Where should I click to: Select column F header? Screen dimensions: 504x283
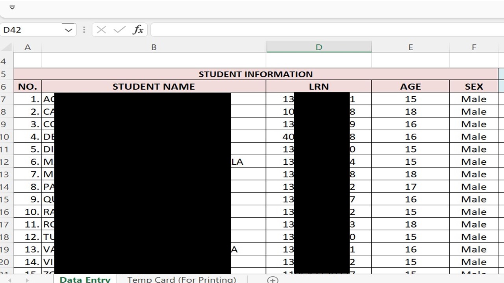coord(474,47)
